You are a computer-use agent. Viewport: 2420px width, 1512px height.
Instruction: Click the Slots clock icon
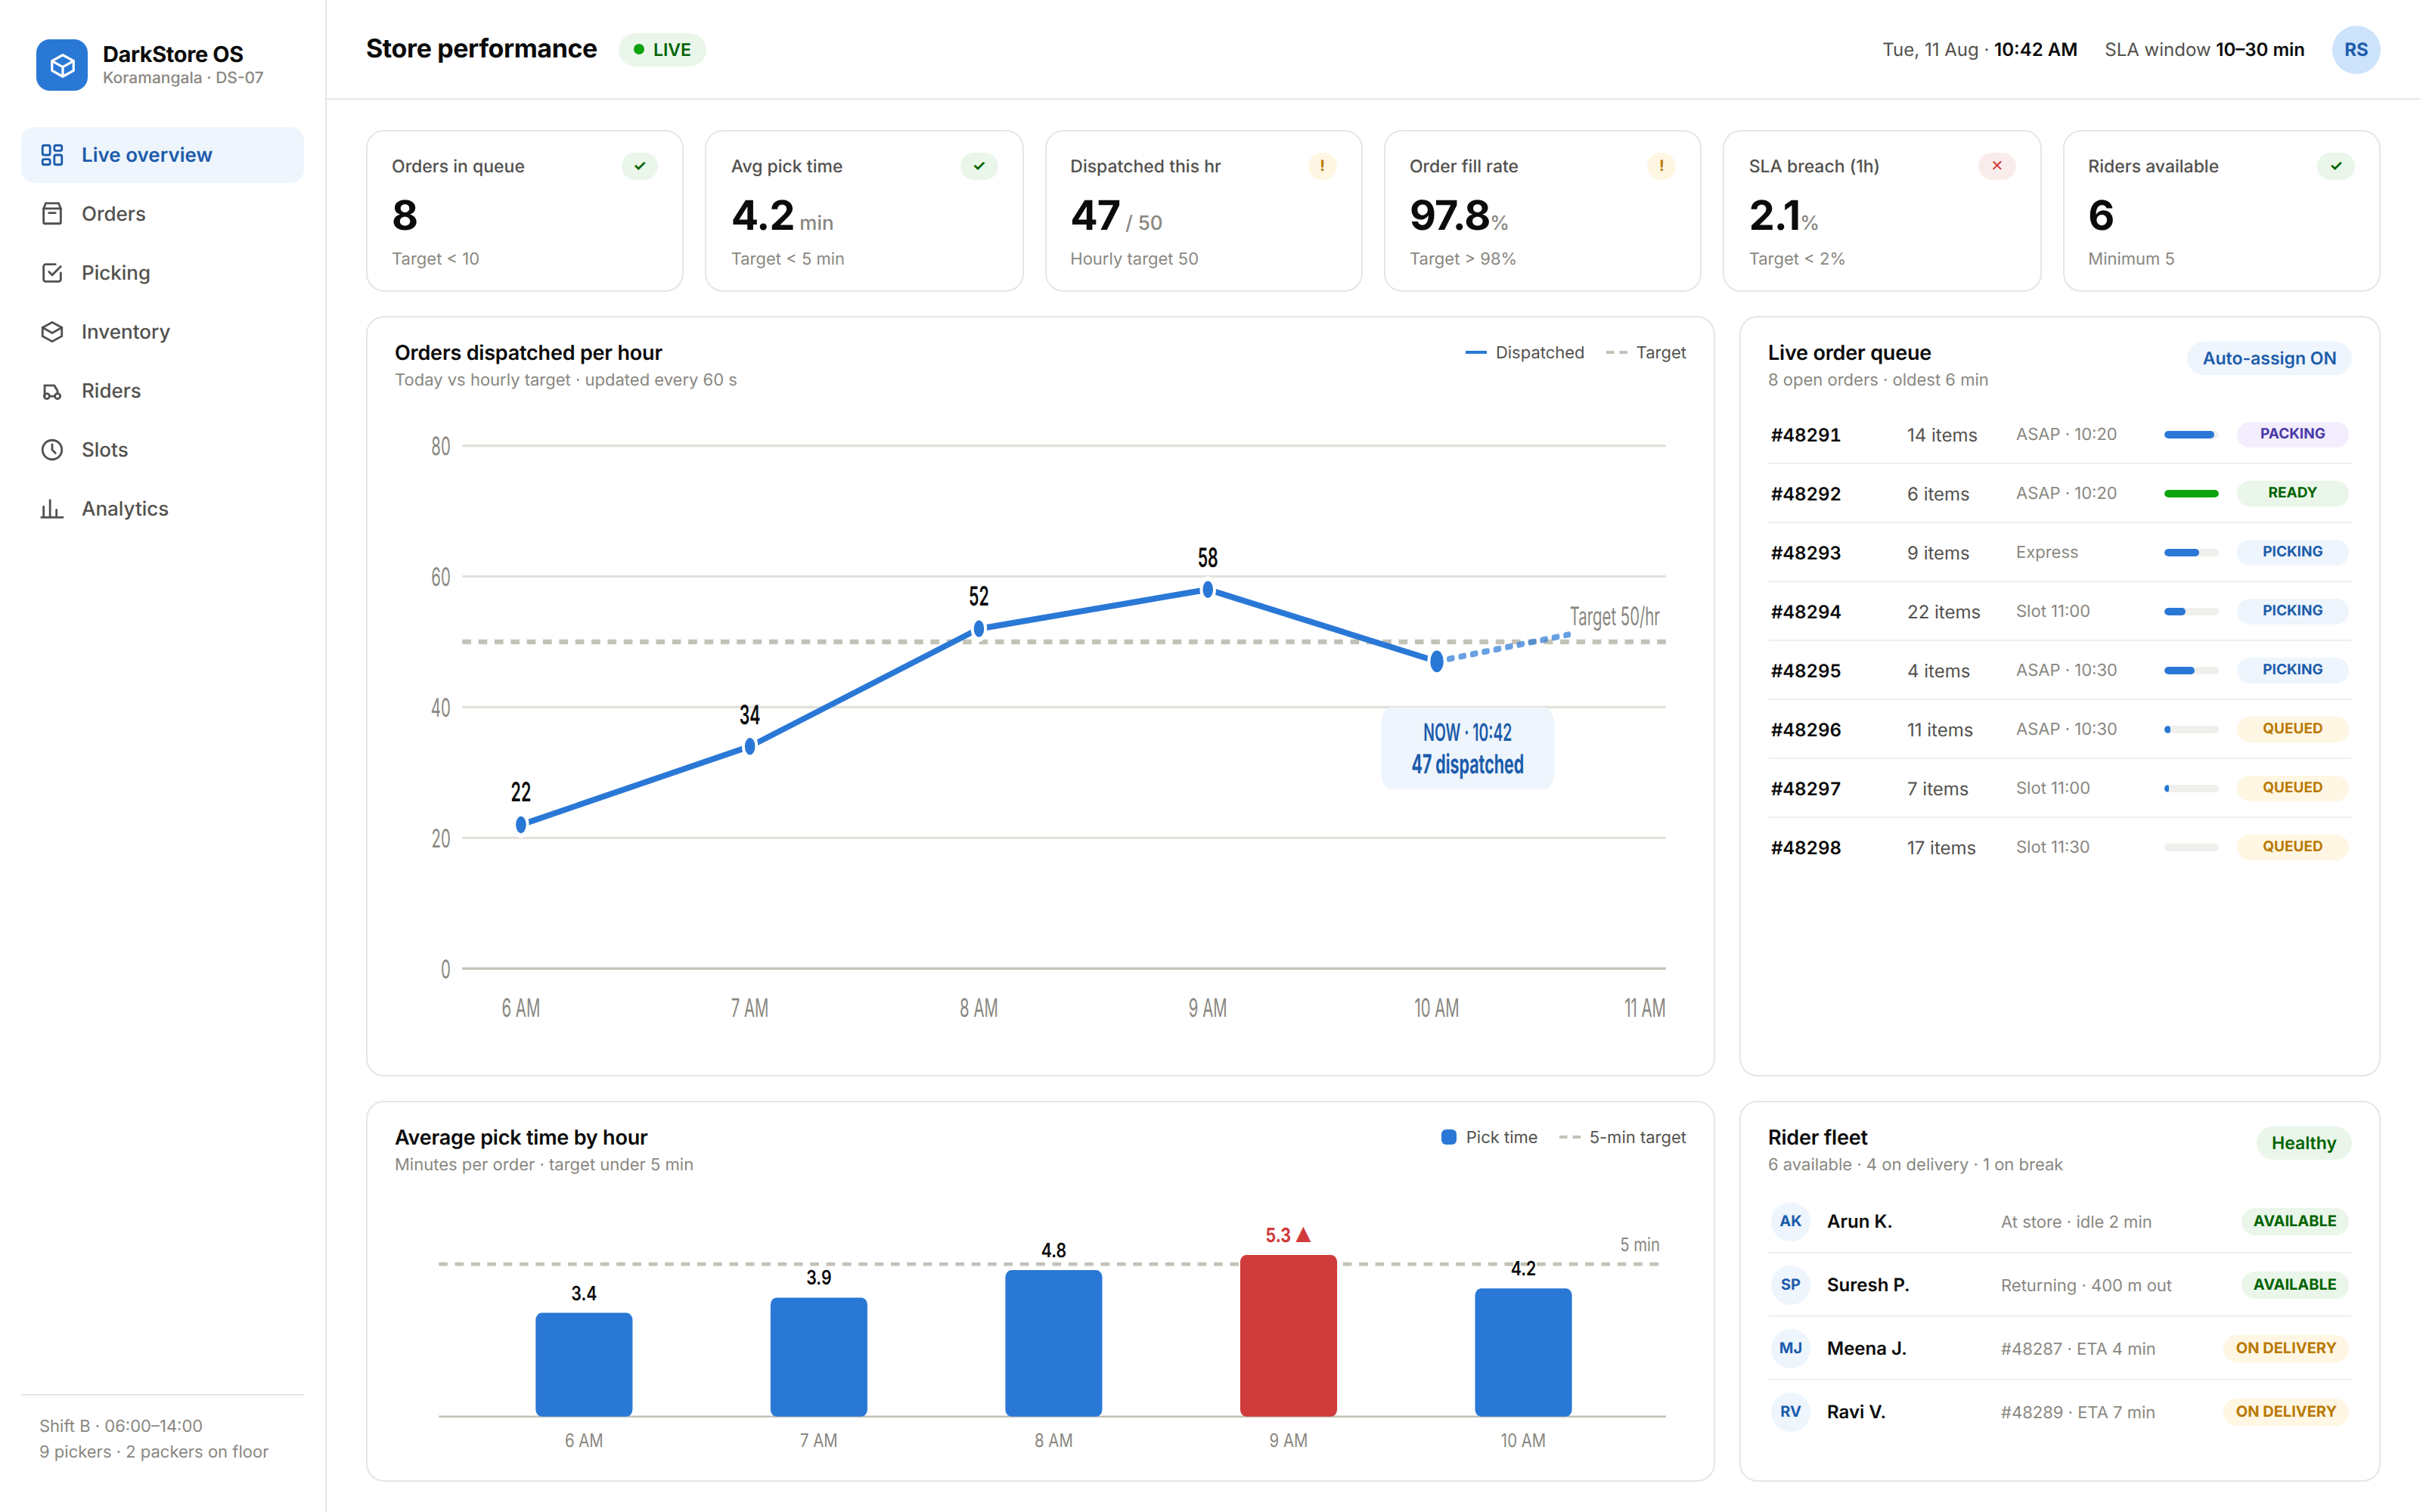coord(52,450)
